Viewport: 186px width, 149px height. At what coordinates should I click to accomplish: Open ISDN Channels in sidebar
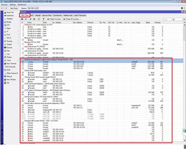pos(10,67)
